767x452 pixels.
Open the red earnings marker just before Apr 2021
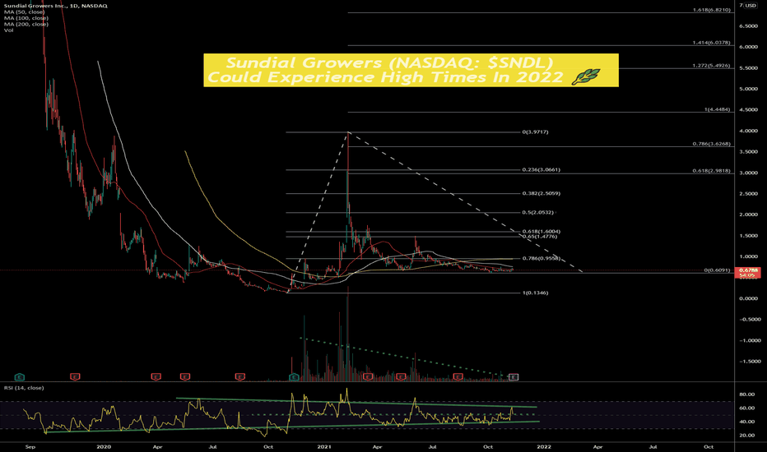click(x=368, y=376)
